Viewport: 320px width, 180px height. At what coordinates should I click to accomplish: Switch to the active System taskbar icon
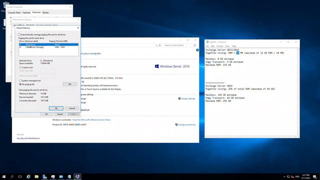point(77,176)
